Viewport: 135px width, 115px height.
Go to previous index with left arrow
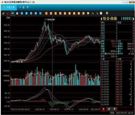pos(101,19)
